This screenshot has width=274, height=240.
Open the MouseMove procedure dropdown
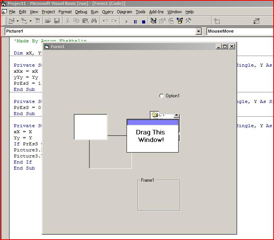point(239,31)
